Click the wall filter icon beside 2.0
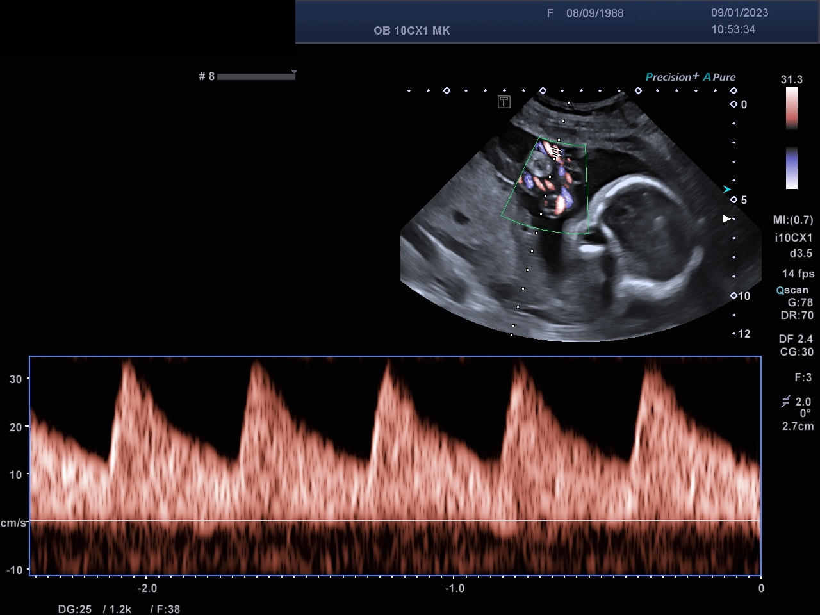820x615 pixels. click(785, 402)
